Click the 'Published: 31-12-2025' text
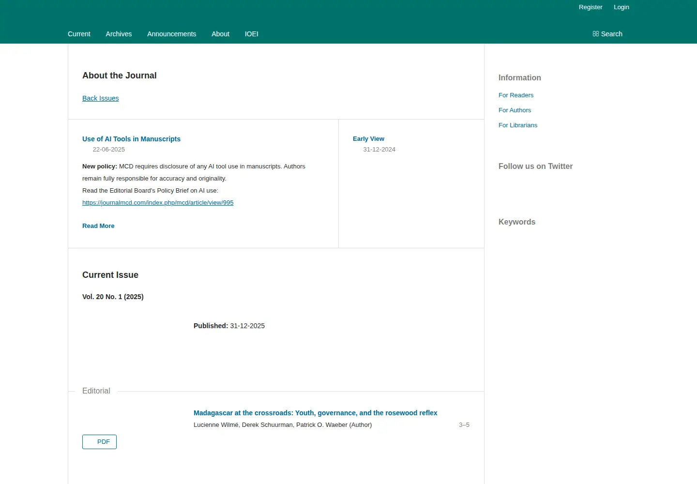Screen dimensions: 697x484 [x=229, y=326]
